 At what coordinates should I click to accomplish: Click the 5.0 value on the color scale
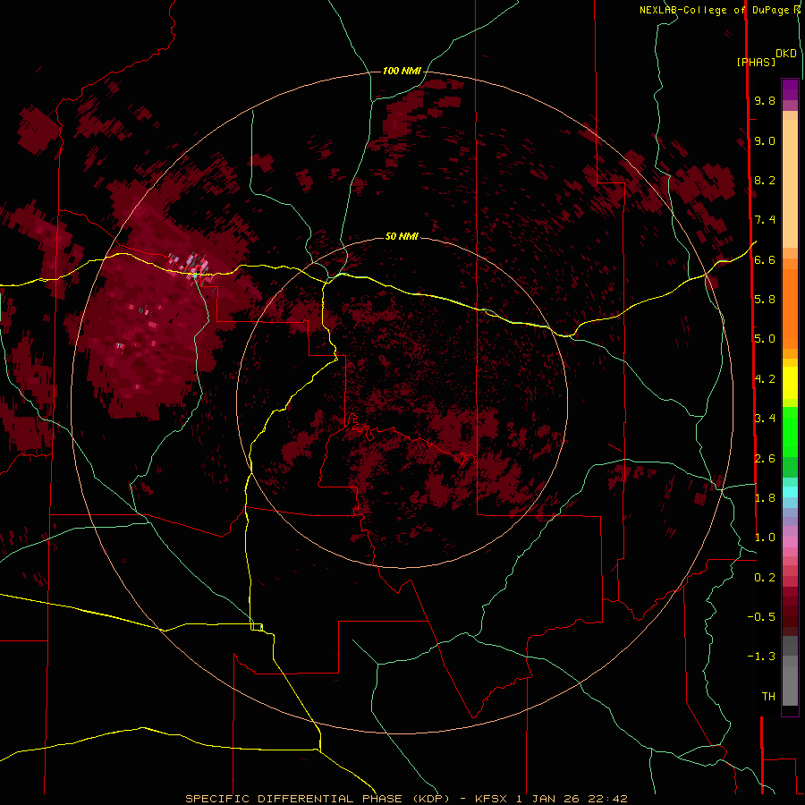point(765,339)
